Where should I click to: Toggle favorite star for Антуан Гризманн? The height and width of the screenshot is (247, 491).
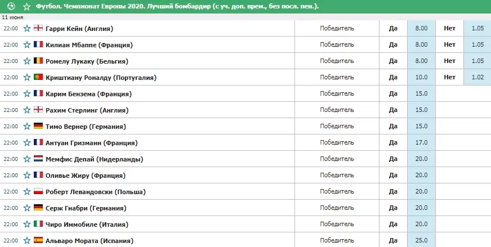(27, 143)
